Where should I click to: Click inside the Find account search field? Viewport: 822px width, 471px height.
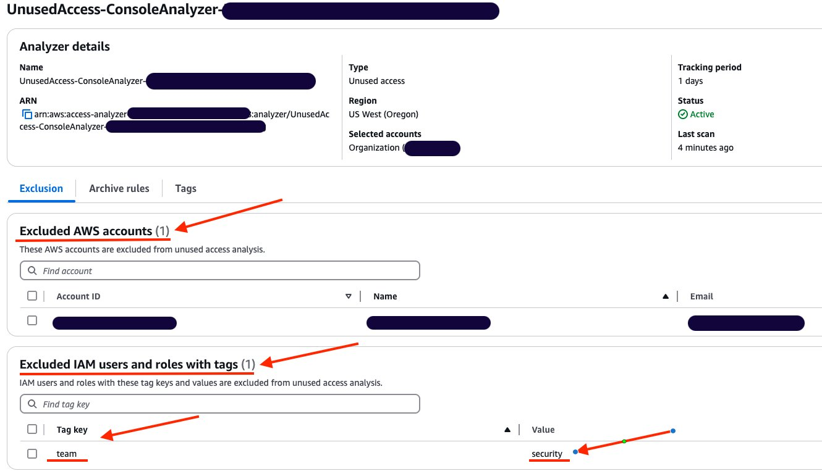[x=185, y=270]
